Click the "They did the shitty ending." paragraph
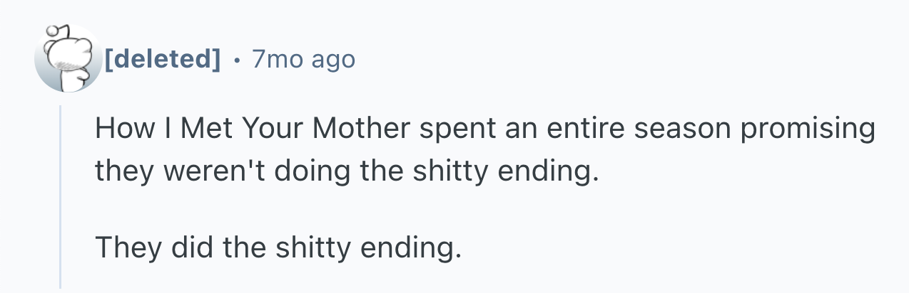The height and width of the screenshot is (293, 909). 273,248
